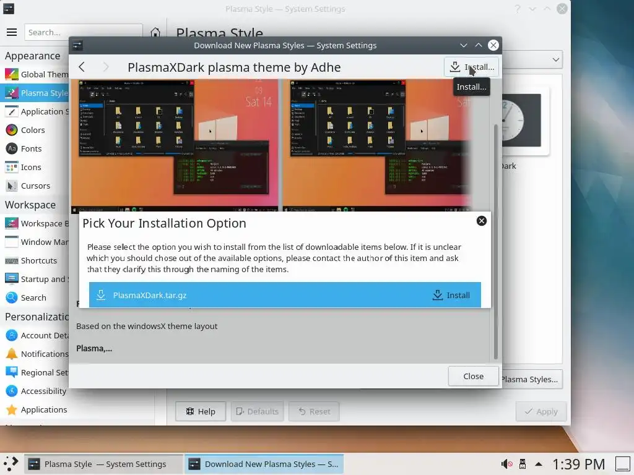Viewport: 634px width, 475px height.
Task: Open the Shortcuts keyboard icon
Action: coord(11,260)
